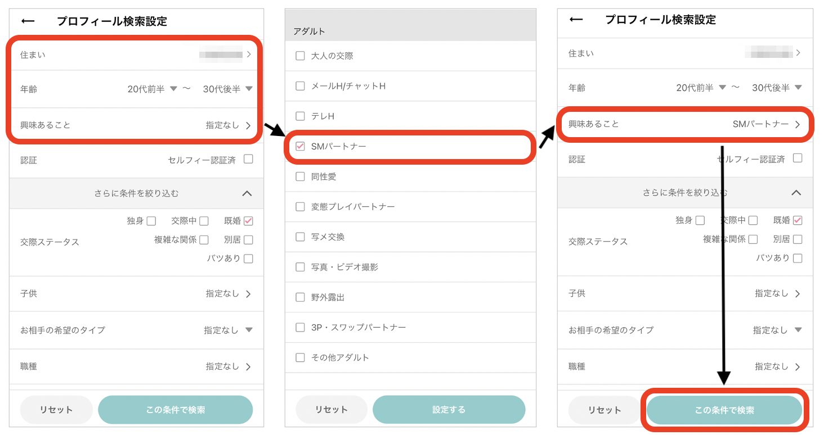The width and height of the screenshot is (824, 435).
Task: Uncheck the SMパートナー checkbox
Action: [x=301, y=147]
